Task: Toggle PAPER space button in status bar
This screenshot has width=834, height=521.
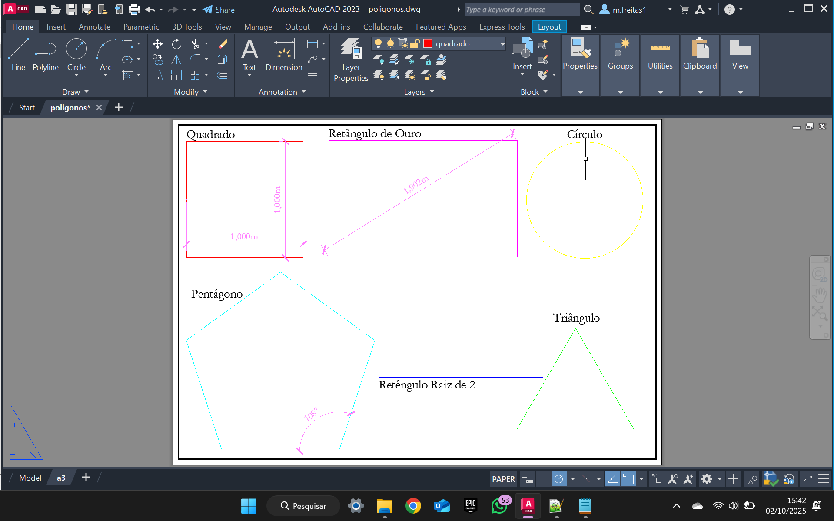Action: tap(503, 479)
